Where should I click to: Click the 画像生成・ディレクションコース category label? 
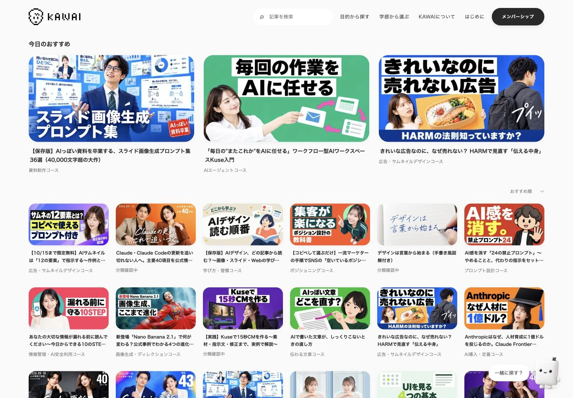click(x=148, y=355)
